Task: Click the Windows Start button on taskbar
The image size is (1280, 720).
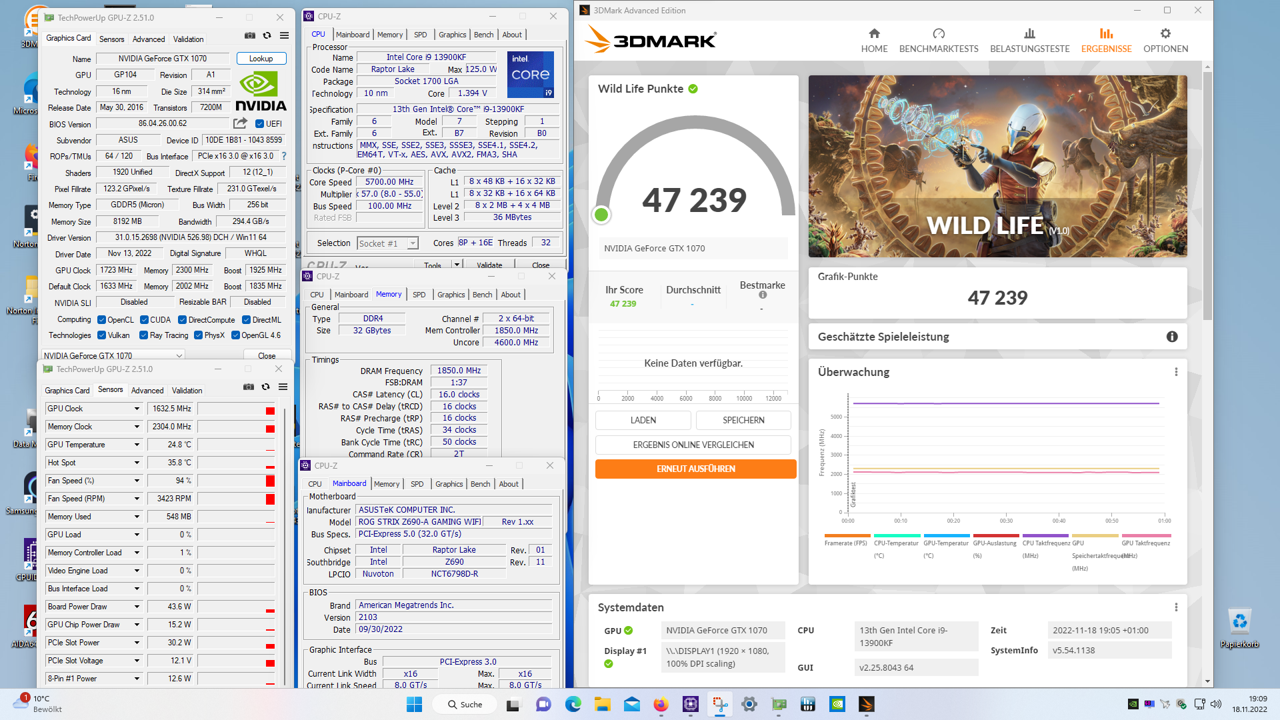Action: click(414, 704)
